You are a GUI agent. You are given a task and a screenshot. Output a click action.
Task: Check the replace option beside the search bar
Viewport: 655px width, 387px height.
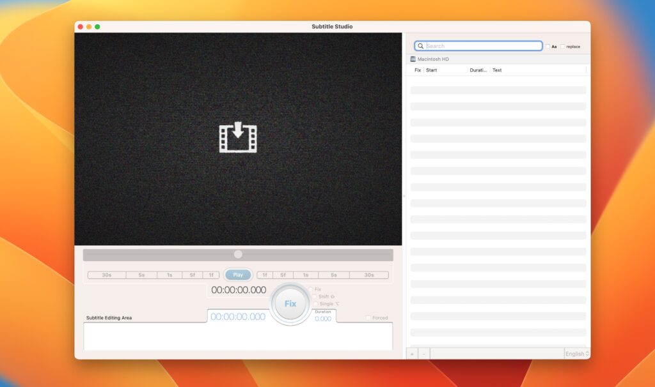click(x=562, y=46)
